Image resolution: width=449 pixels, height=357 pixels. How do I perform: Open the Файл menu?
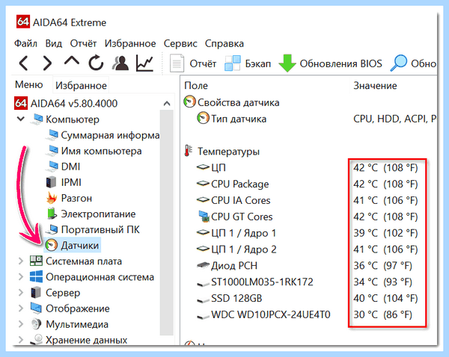coord(25,44)
